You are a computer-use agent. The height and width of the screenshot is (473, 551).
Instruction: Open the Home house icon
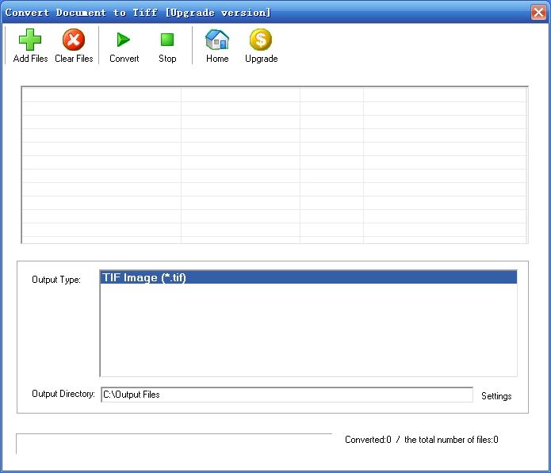[x=217, y=40]
